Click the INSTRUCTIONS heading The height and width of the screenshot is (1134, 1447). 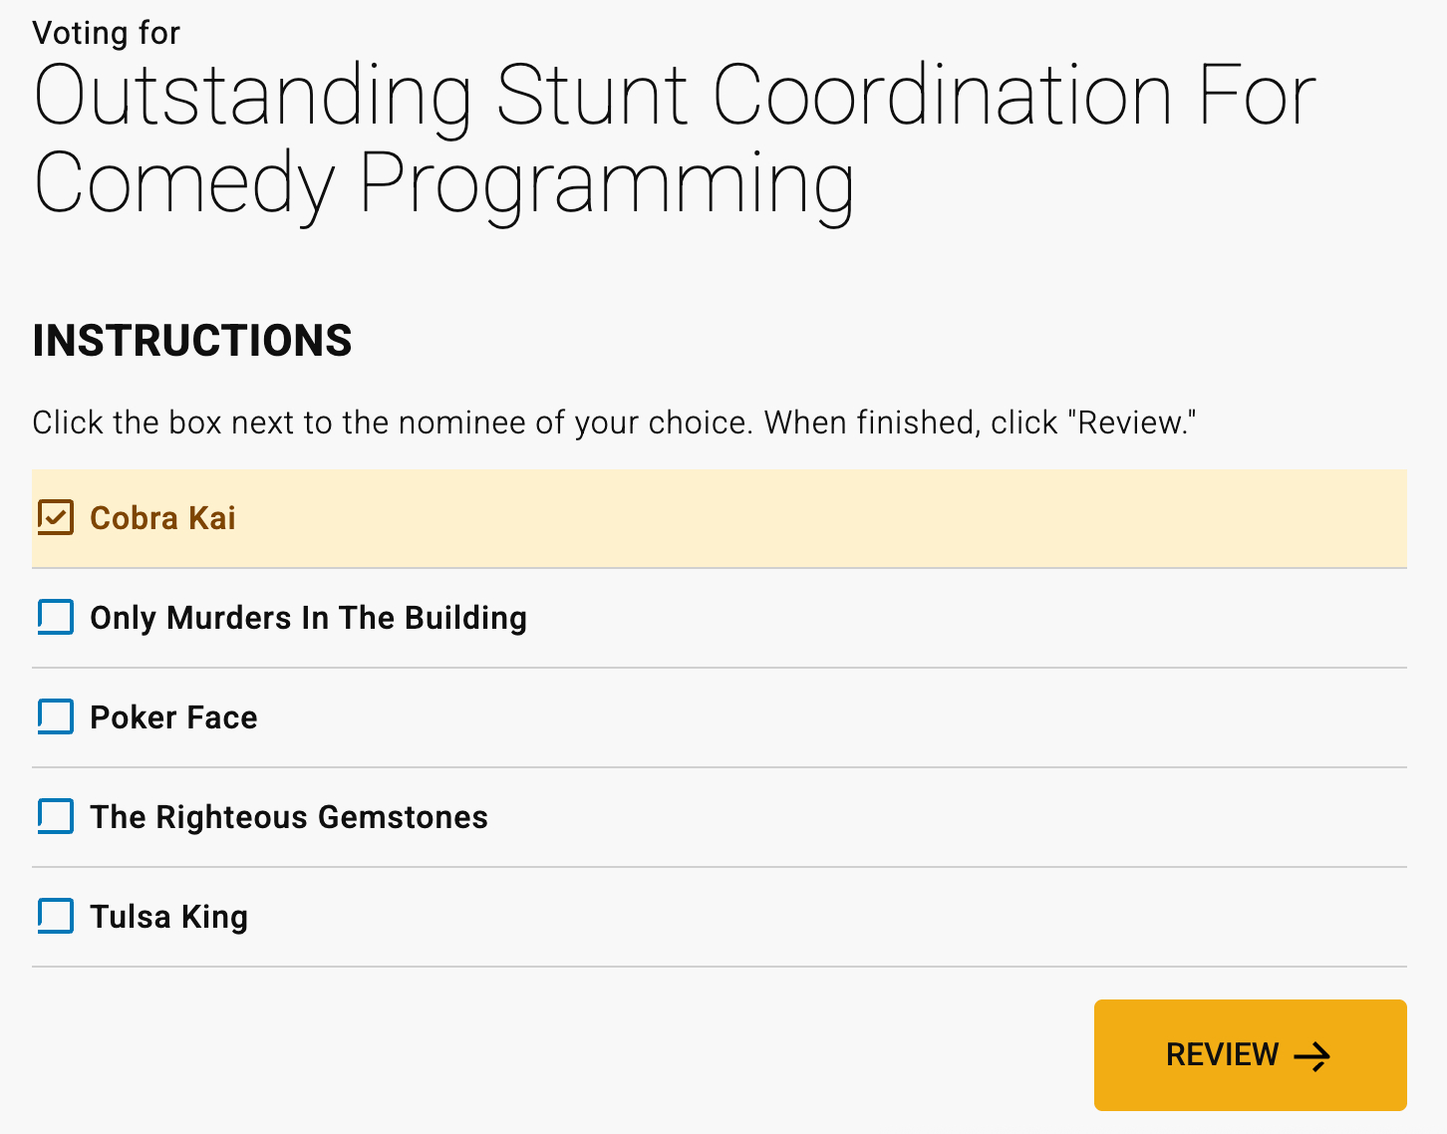[192, 341]
